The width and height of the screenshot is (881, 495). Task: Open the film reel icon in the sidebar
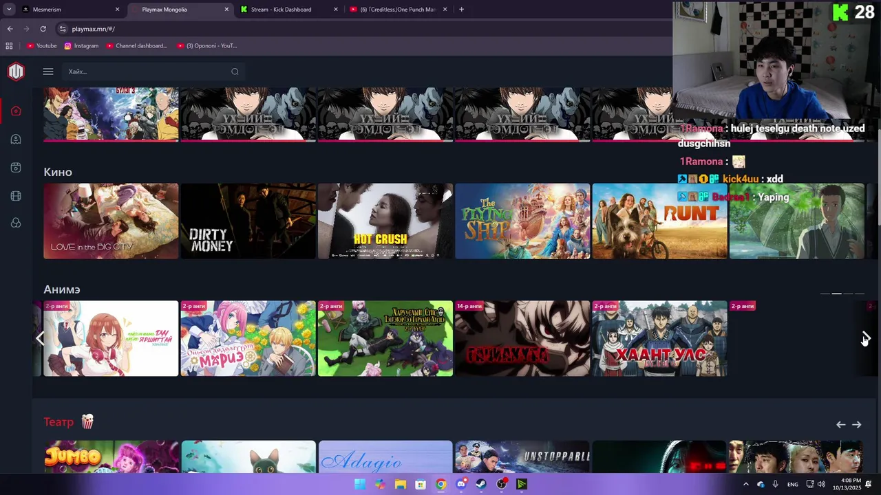pos(16,196)
